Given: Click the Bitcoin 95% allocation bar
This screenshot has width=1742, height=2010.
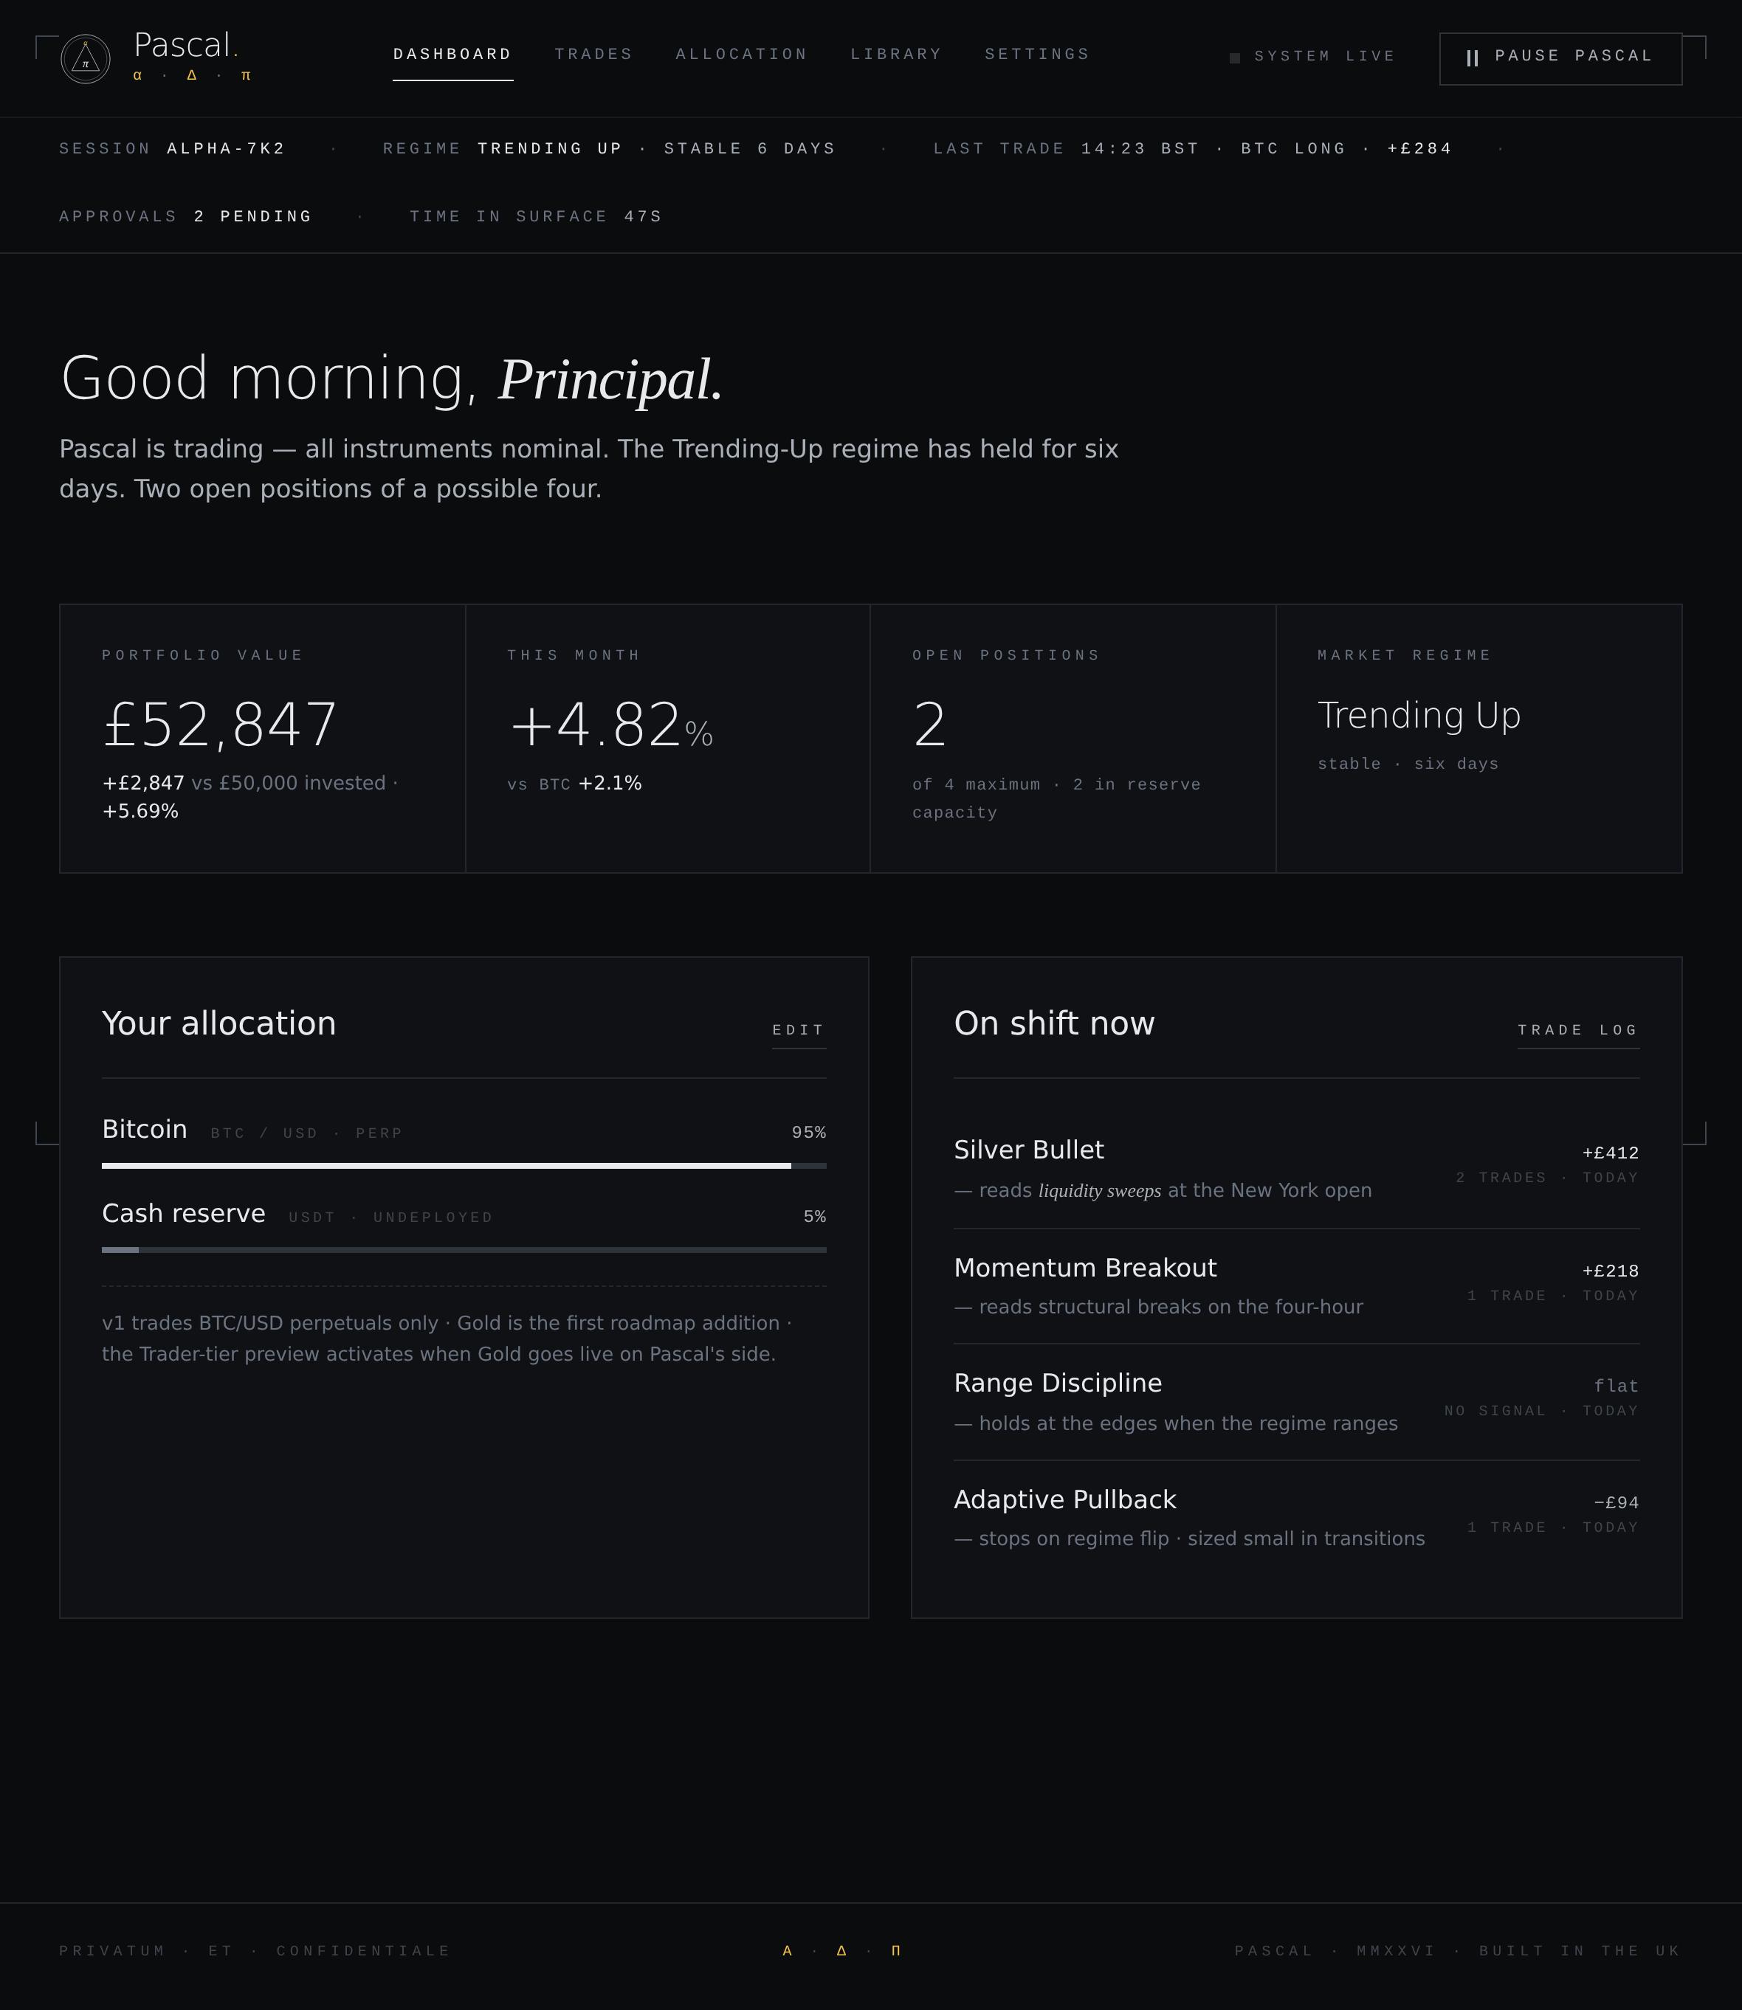Looking at the screenshot, I should (464, 1165).
